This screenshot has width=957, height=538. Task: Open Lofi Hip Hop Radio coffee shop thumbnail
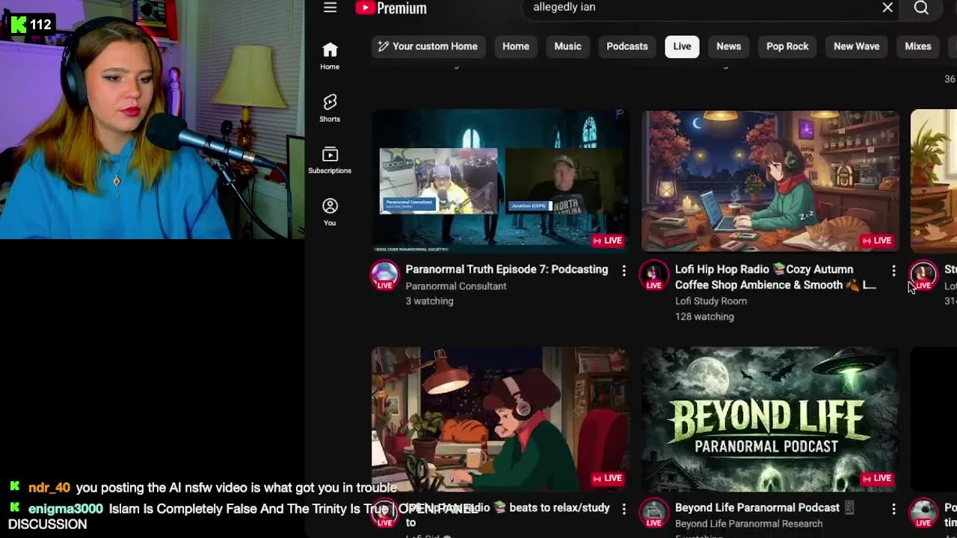click(770, 181)
